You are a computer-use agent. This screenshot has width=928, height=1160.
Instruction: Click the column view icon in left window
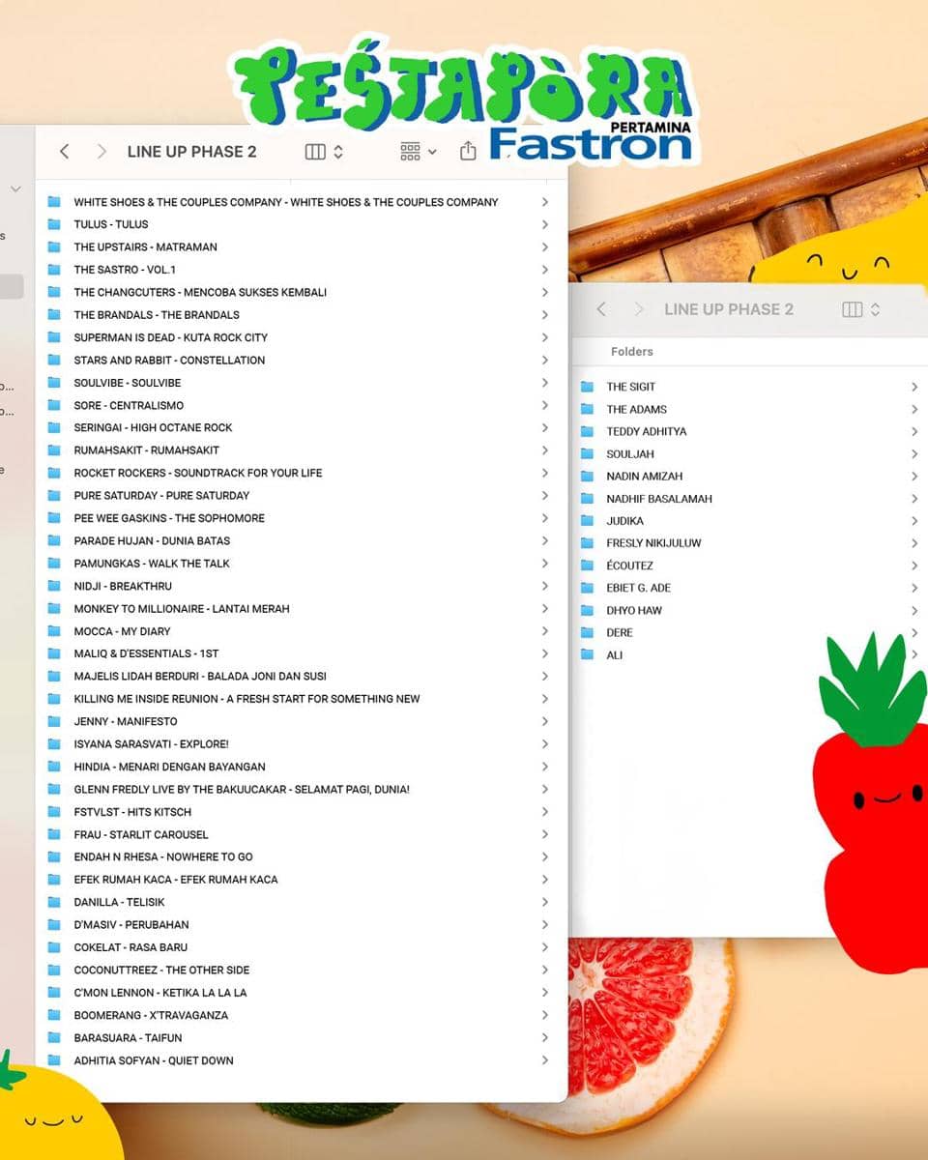[x=315, y=152]
